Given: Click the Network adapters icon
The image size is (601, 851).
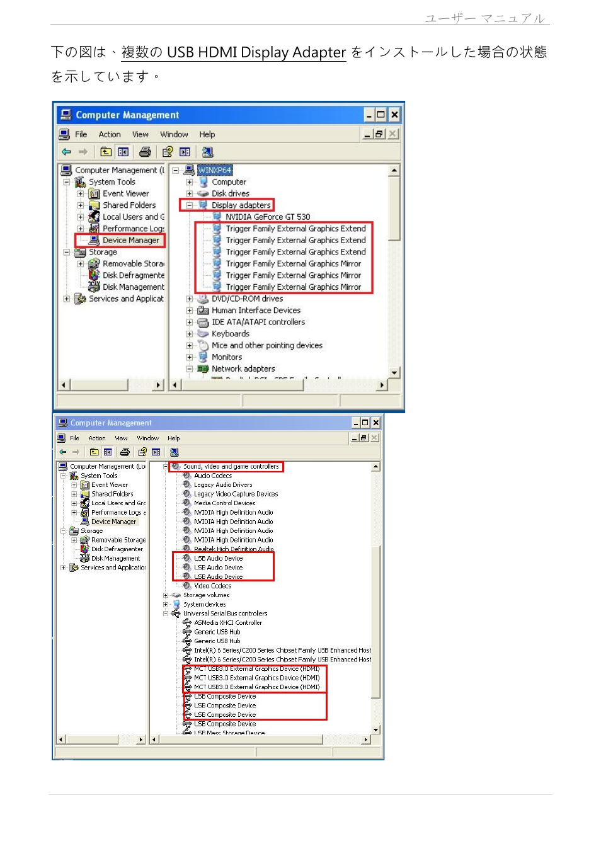Looking at the screenshot, I should 203,368.
